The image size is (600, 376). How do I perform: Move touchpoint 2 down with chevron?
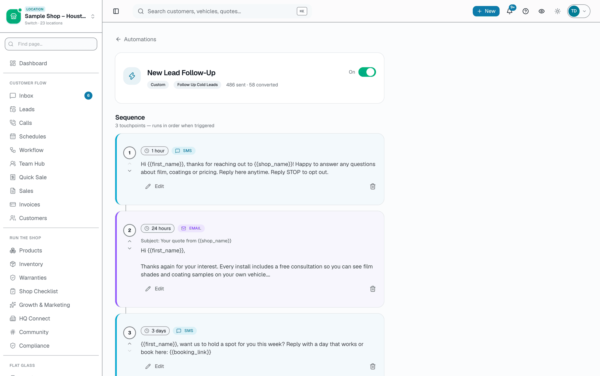(x=129, y=248)
